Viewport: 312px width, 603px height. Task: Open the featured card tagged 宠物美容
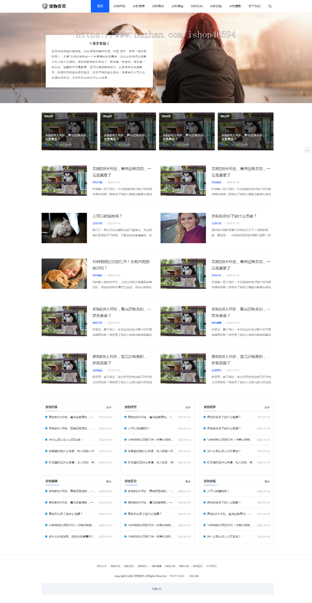128,131
